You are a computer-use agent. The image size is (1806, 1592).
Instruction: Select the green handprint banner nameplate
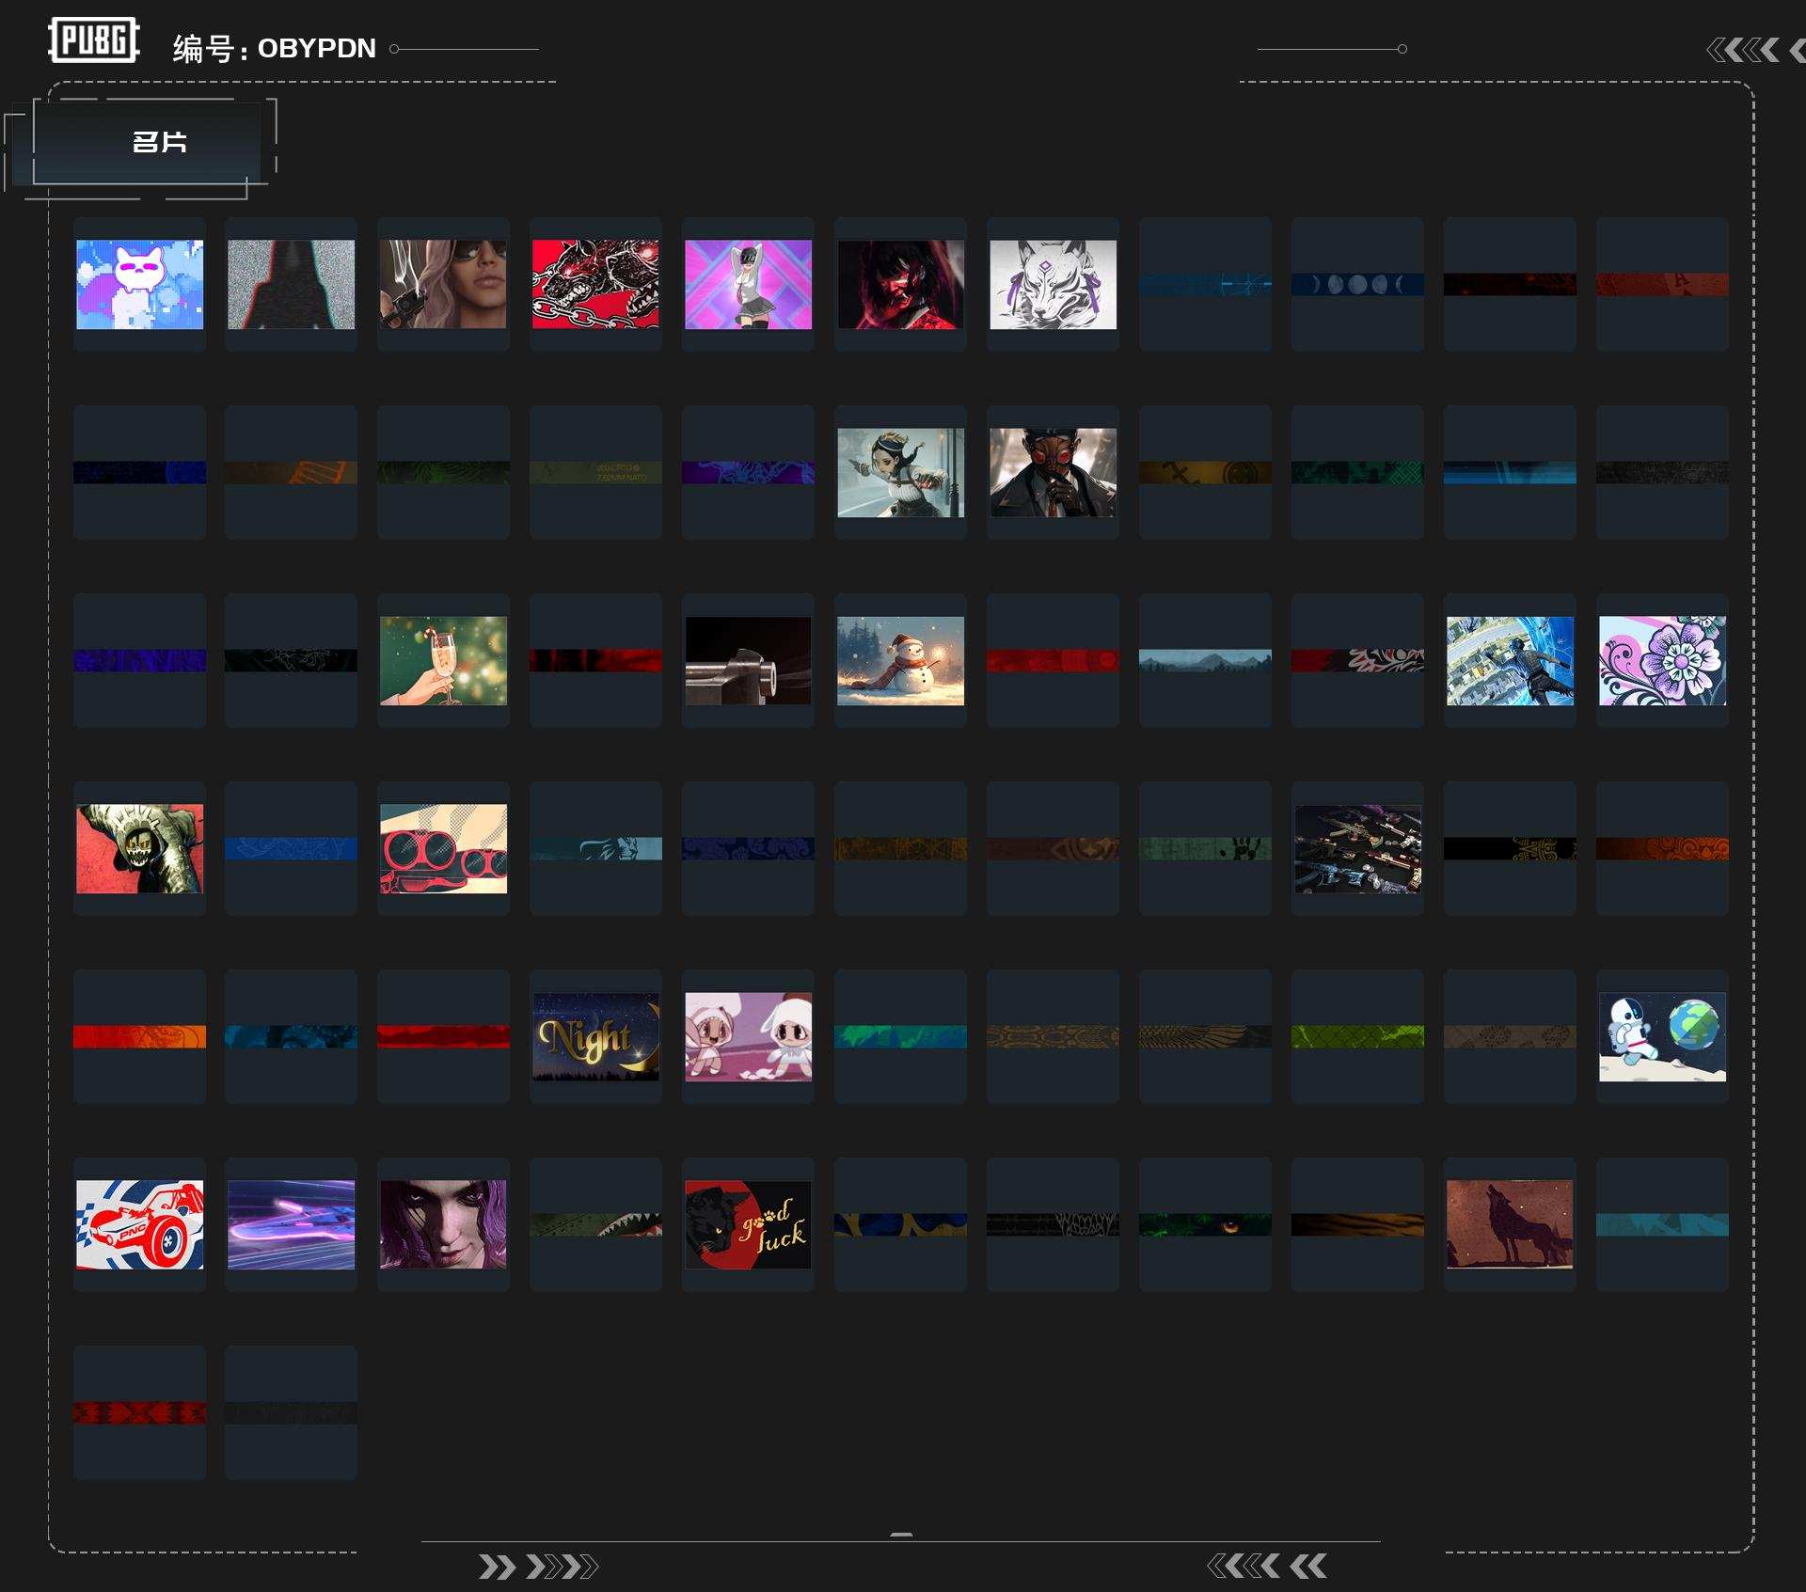(x=1205, y=848)
